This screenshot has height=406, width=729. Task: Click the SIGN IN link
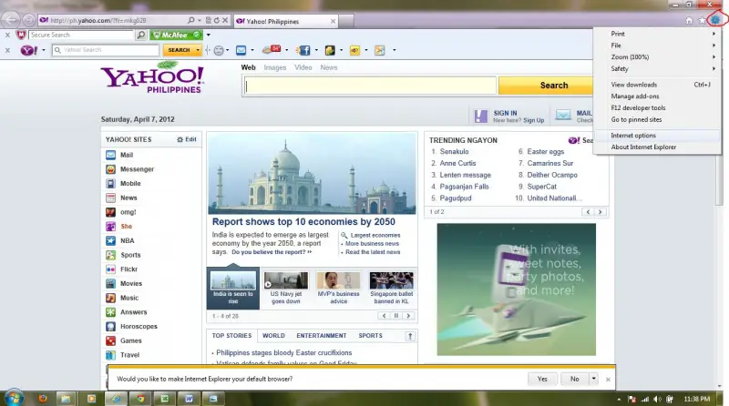point(505,113)
